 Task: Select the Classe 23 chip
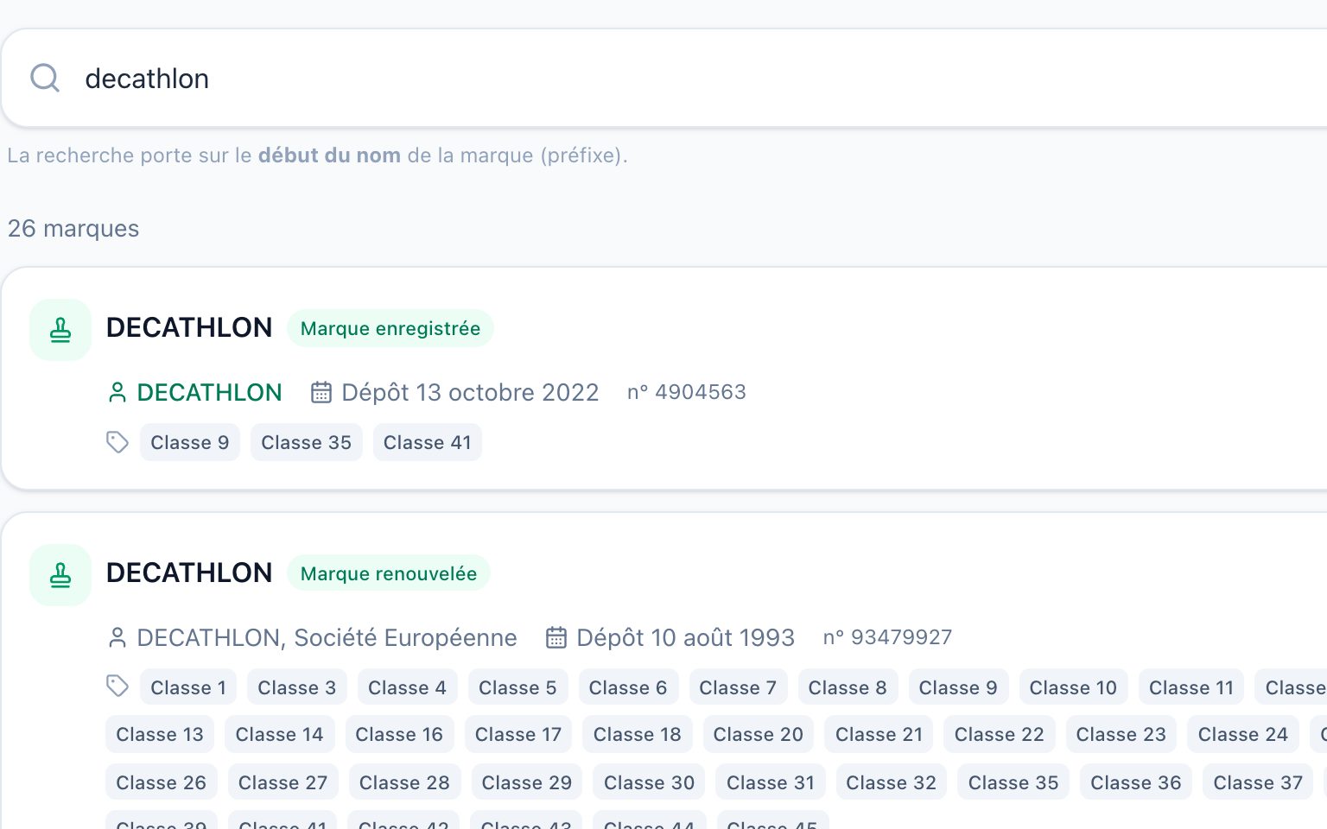pyautogui.click(x=1121, y=734)
